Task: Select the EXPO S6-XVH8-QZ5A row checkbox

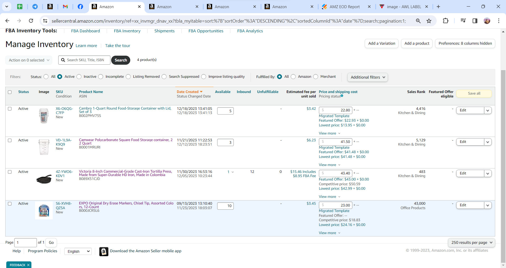Action: (x=10, y=204)
